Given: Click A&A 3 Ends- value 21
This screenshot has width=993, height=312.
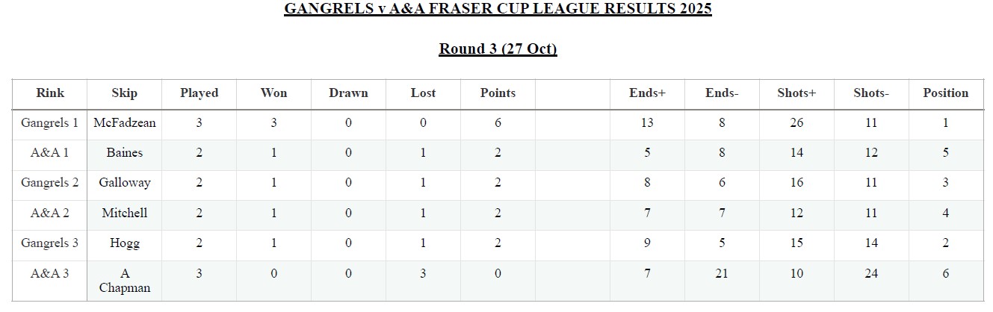Looking at the screenshot, I should click(722, 274).
